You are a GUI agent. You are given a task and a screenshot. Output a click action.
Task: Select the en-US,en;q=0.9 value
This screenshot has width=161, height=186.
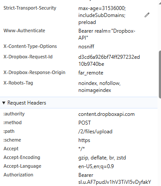(96, 166)
